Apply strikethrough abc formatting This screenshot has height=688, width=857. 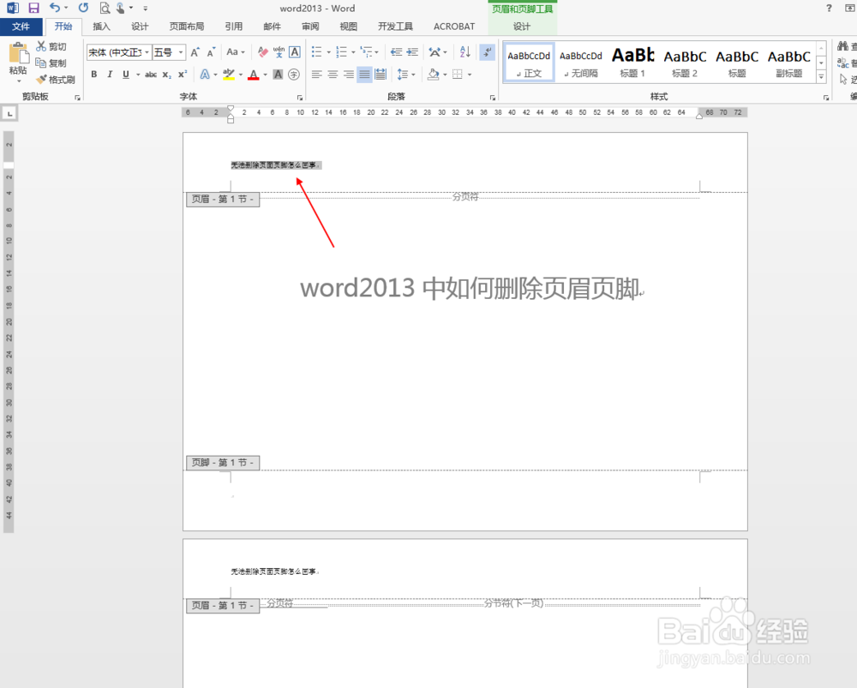click(x=151, y=75)
